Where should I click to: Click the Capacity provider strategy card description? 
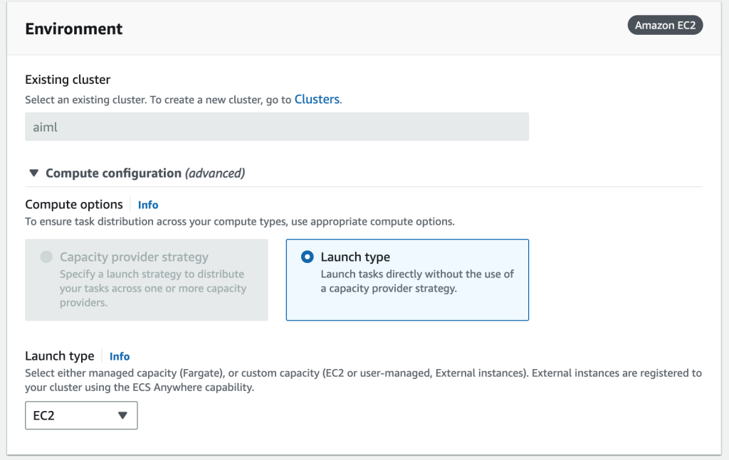(x=152, y=288)
